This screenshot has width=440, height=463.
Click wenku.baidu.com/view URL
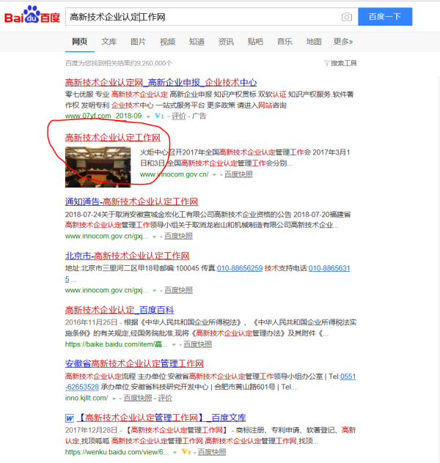[x=117, y=452]
